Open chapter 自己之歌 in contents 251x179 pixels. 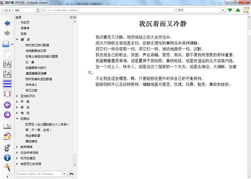coord(31,91)
